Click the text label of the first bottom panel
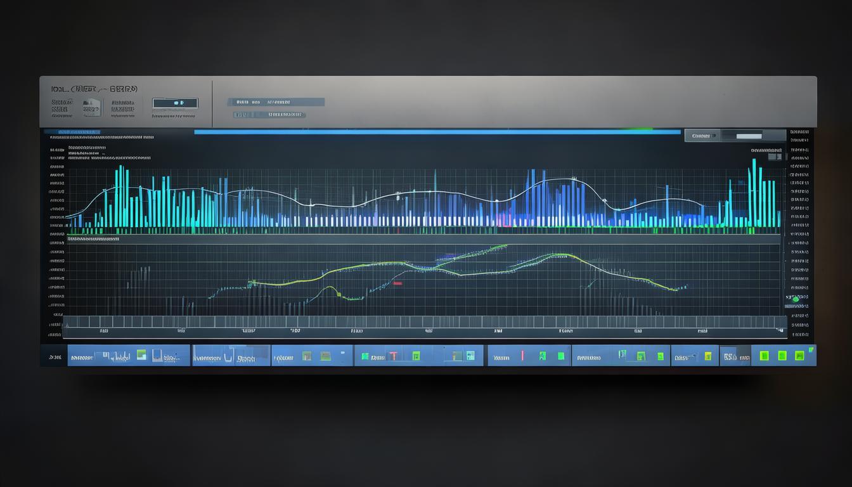This screenshot has width=852, height=487. coord(82,358)
